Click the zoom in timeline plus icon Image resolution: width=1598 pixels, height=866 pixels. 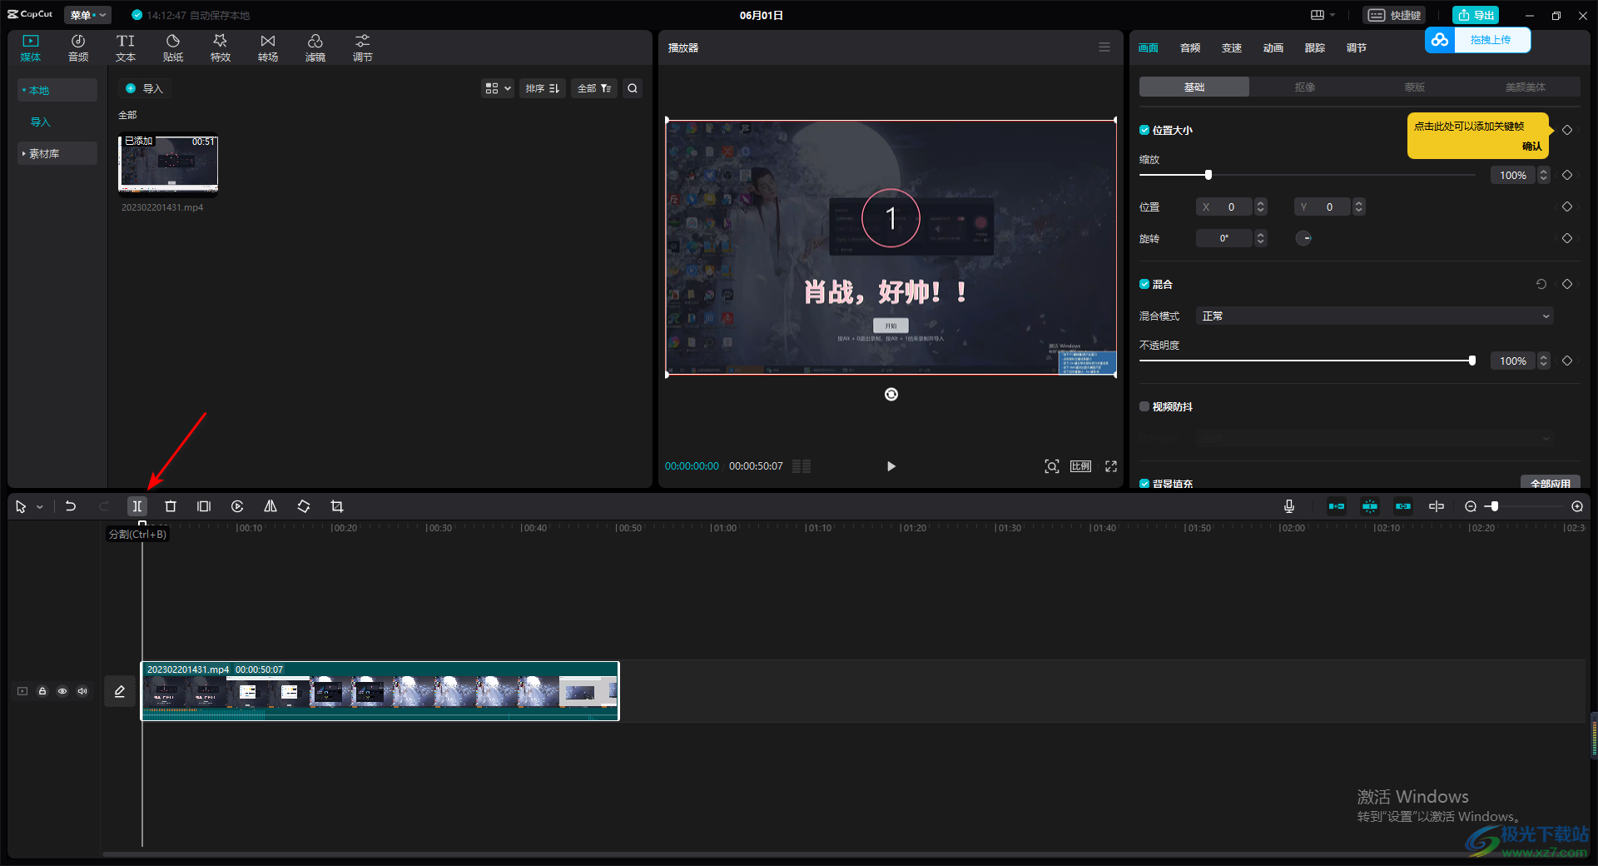1577,506
